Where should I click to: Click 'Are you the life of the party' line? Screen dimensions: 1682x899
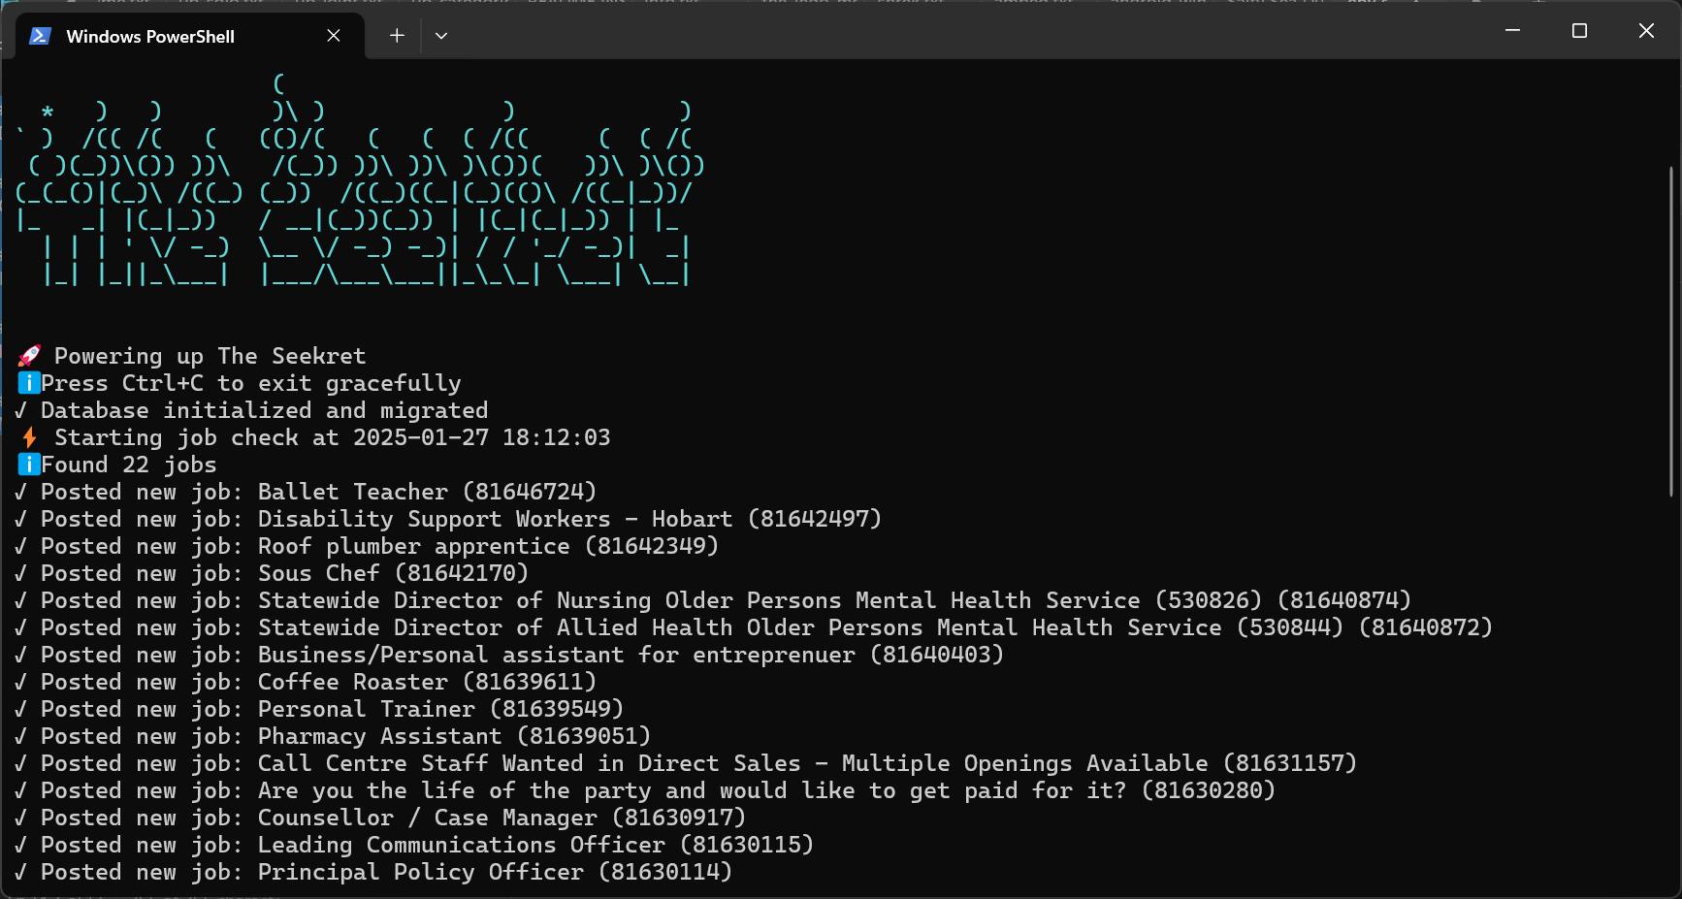[x=645, y=790]
